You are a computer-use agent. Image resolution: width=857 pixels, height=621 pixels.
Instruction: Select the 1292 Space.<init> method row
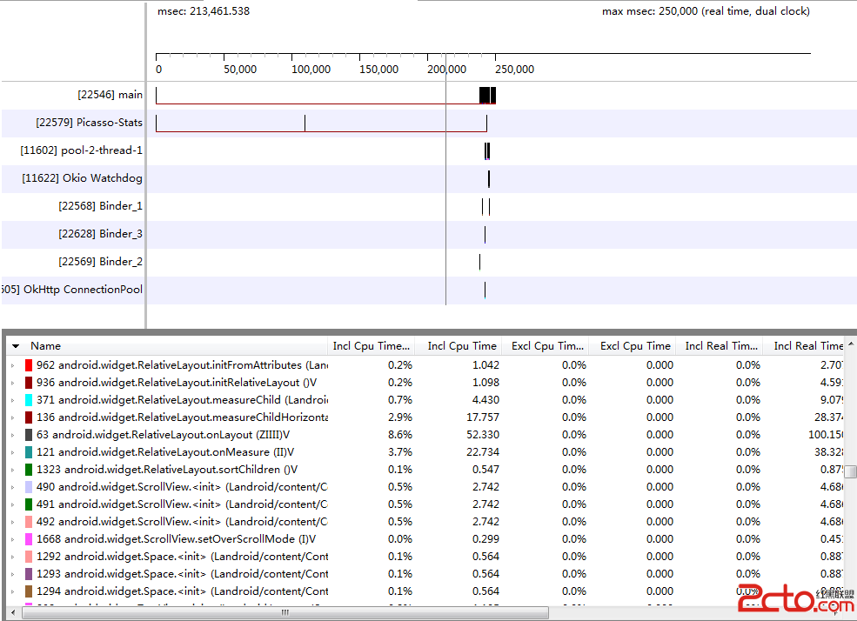(x=182, y=558)
